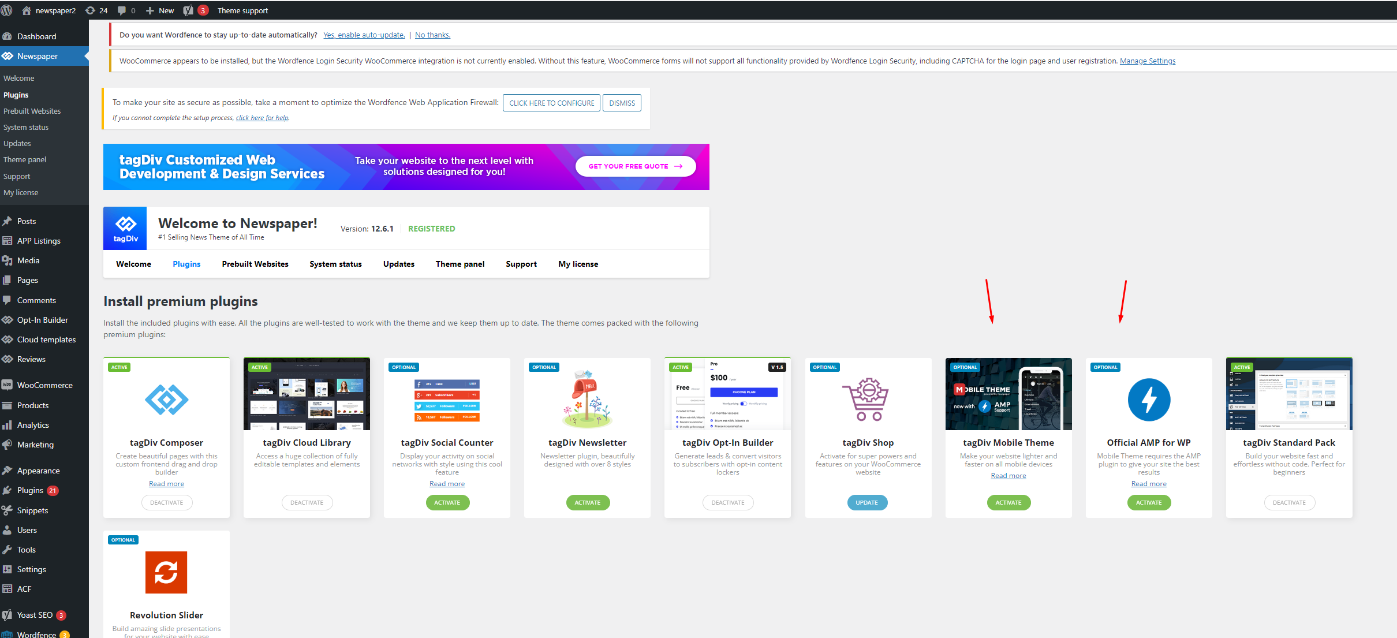Click the Reviews sidebar icon
This screenshot has width=1397, height=638.
pos(7,359)
